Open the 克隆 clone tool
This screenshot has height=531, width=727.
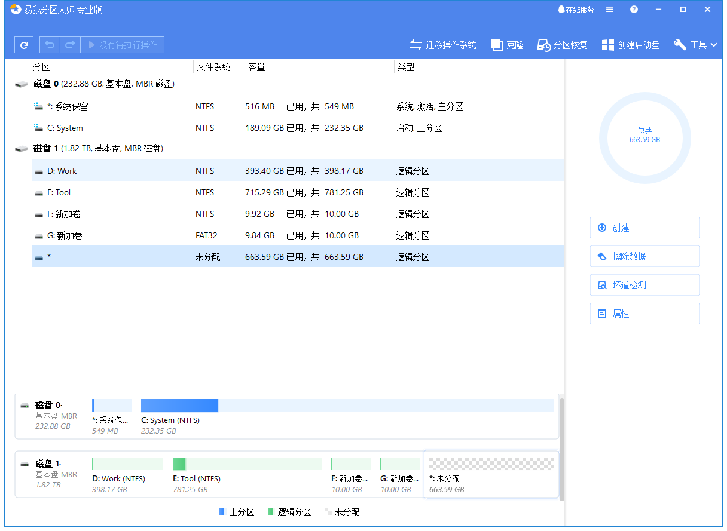point(507,45)
